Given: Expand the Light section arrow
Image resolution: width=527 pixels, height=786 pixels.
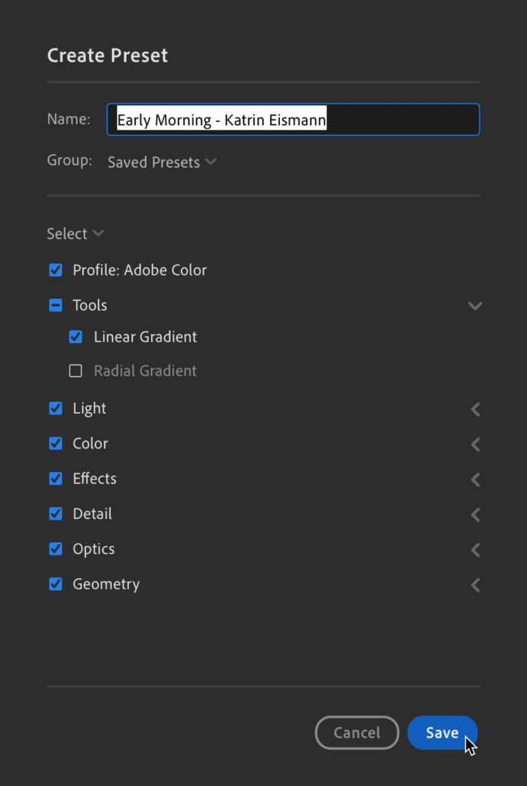Looking at the screenshot, I should point(475,409).
